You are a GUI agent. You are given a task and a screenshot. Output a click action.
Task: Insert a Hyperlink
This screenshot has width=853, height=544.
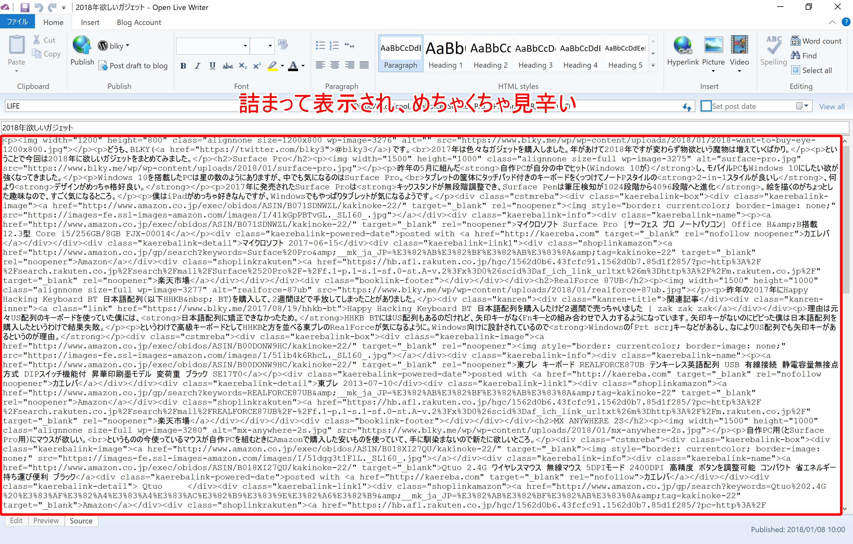point(682,50)
